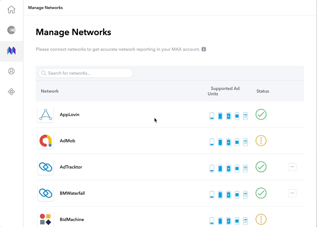Click the diamond grid icon in the sidebar
317x227 pixels.
[11, 92]
